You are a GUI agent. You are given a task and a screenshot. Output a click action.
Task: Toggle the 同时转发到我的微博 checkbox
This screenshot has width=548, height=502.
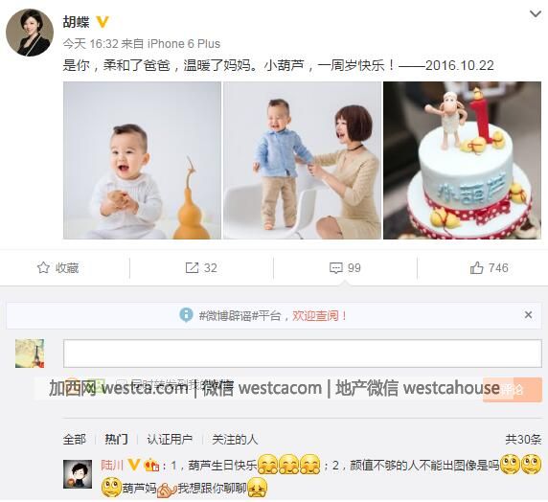(122, 384)
